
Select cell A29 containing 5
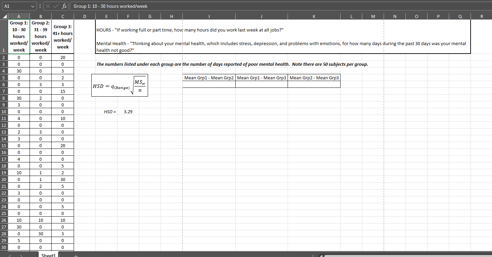pos(19,240)
